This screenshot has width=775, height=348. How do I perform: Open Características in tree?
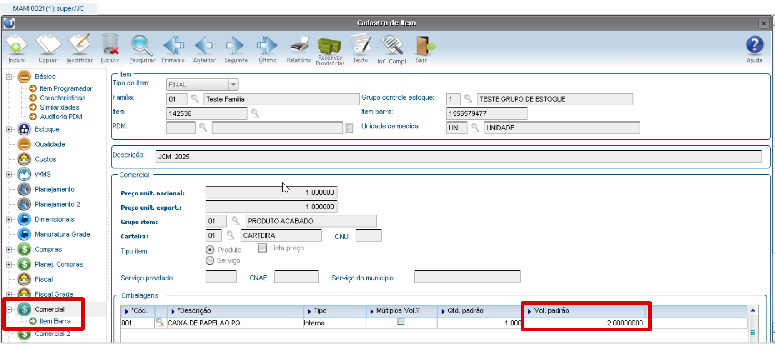63,98
